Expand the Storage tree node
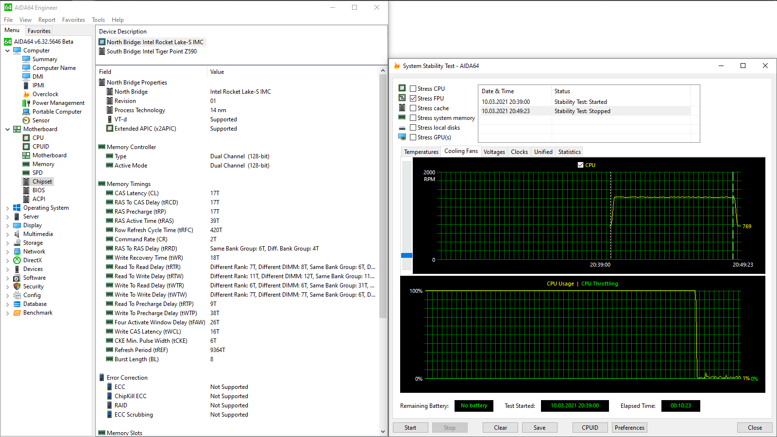 click(8, 243)
